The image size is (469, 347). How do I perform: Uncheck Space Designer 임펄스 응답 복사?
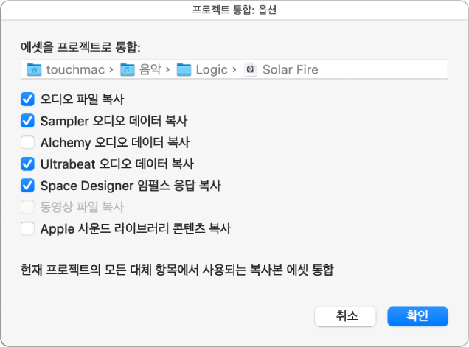pyautogui.click(x=28, y=185)
